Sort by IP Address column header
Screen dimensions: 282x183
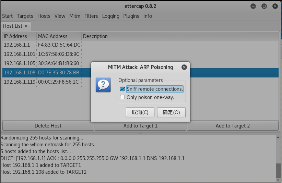coord(19,36)
